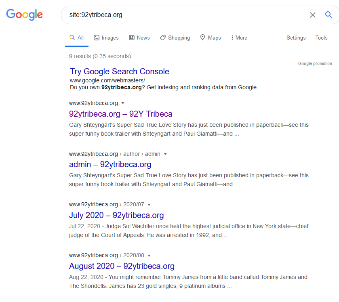The height and width of the screenshot is (302, 339).
Task: Click the 'Aug 22, 2020' result date
Action: (86, 277)
